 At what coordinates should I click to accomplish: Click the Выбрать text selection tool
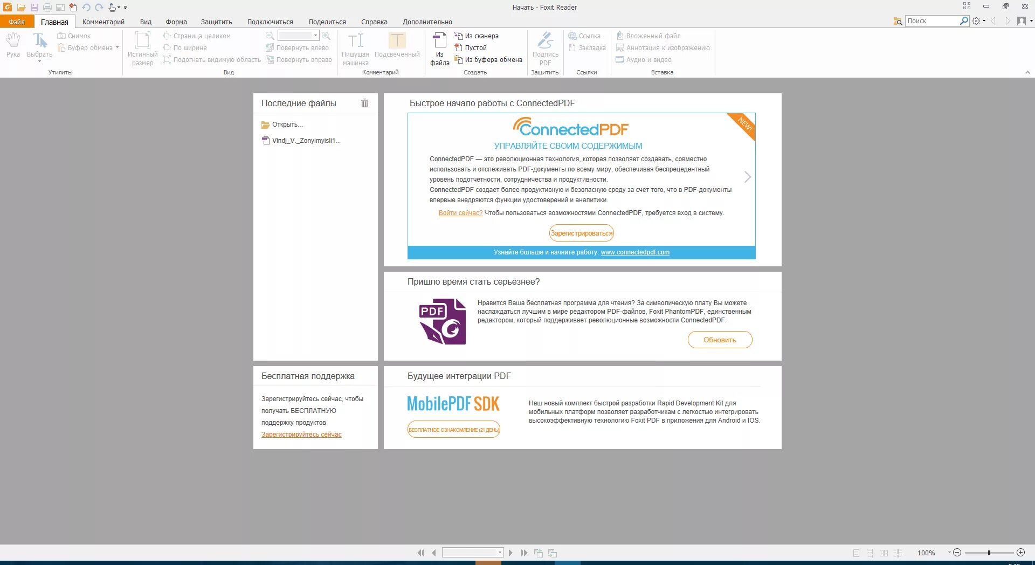tap(39, 46)
